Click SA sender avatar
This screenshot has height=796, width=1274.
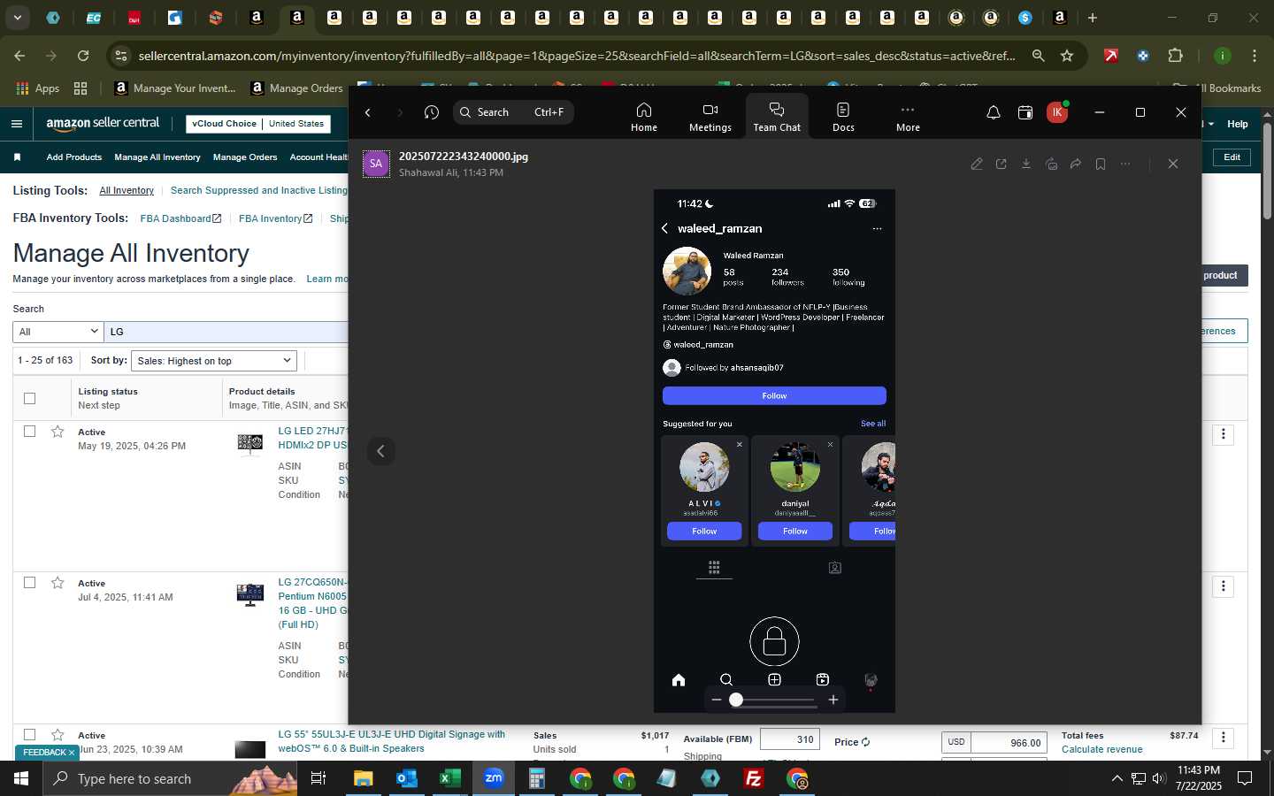pyautogui.click(x=376, y=164)
